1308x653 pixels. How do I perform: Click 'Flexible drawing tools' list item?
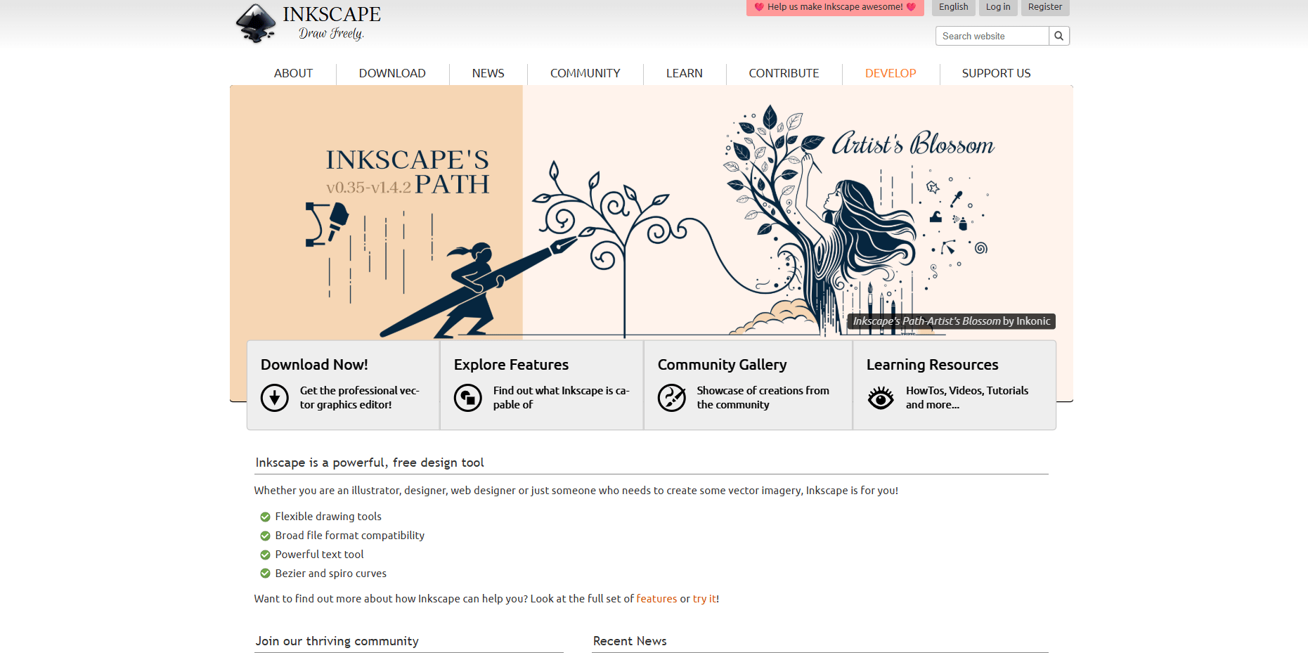point(328,517)
